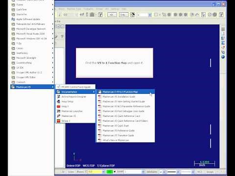Click the blue globe icon in right toolbar

click(x=223, y=57)
